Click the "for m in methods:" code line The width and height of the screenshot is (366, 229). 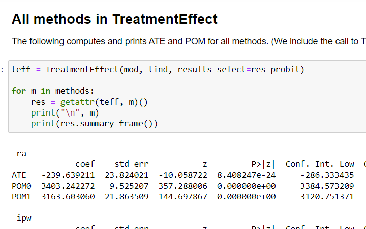[x=53, y=91]
